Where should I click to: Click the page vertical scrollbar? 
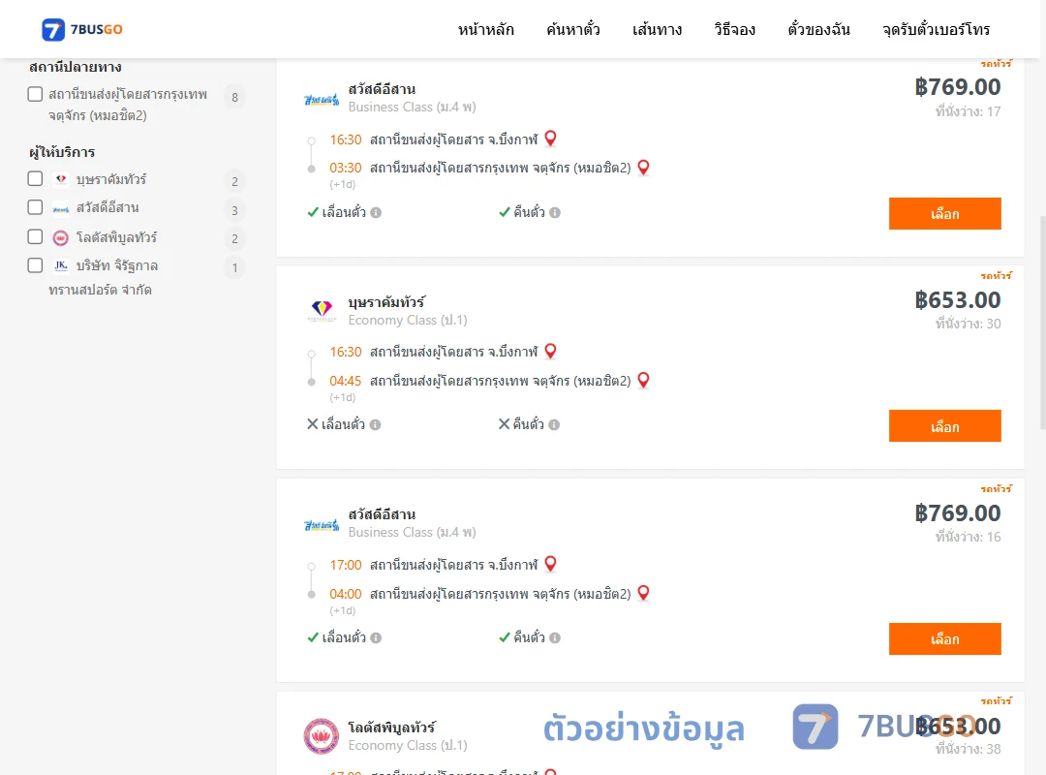1043,322
